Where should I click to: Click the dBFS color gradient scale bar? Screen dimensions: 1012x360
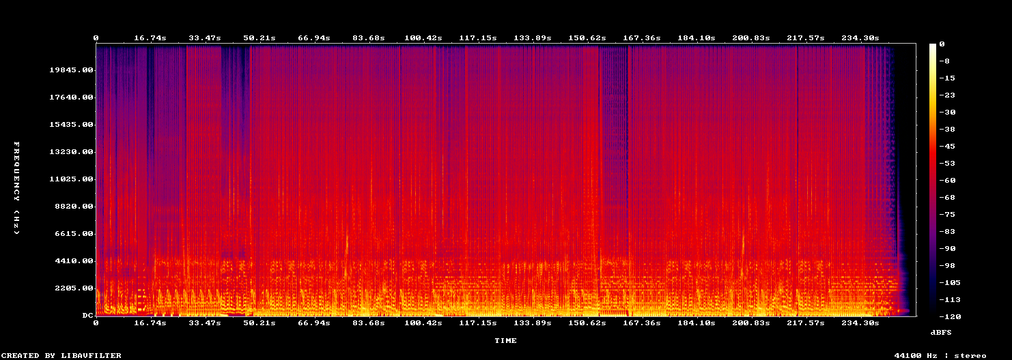point(933,179)
